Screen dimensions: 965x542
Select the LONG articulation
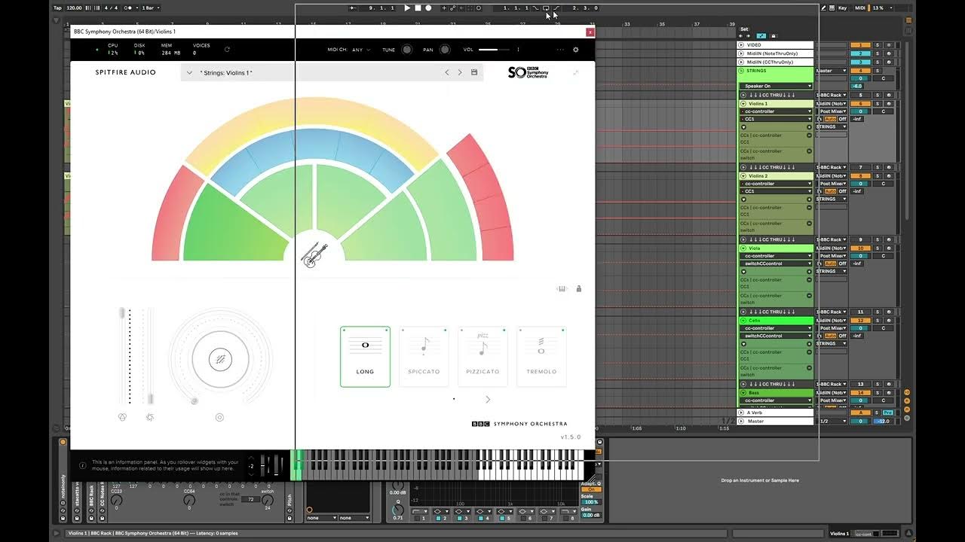click(x=365, y=357)
